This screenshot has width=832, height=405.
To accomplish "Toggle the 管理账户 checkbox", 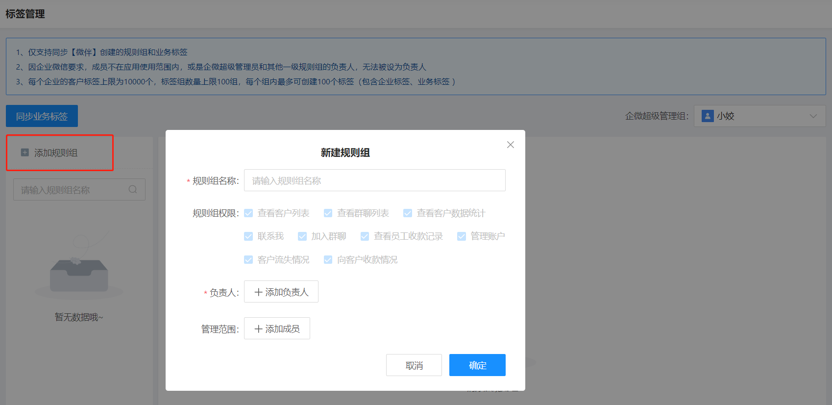I will coord(462,236).
